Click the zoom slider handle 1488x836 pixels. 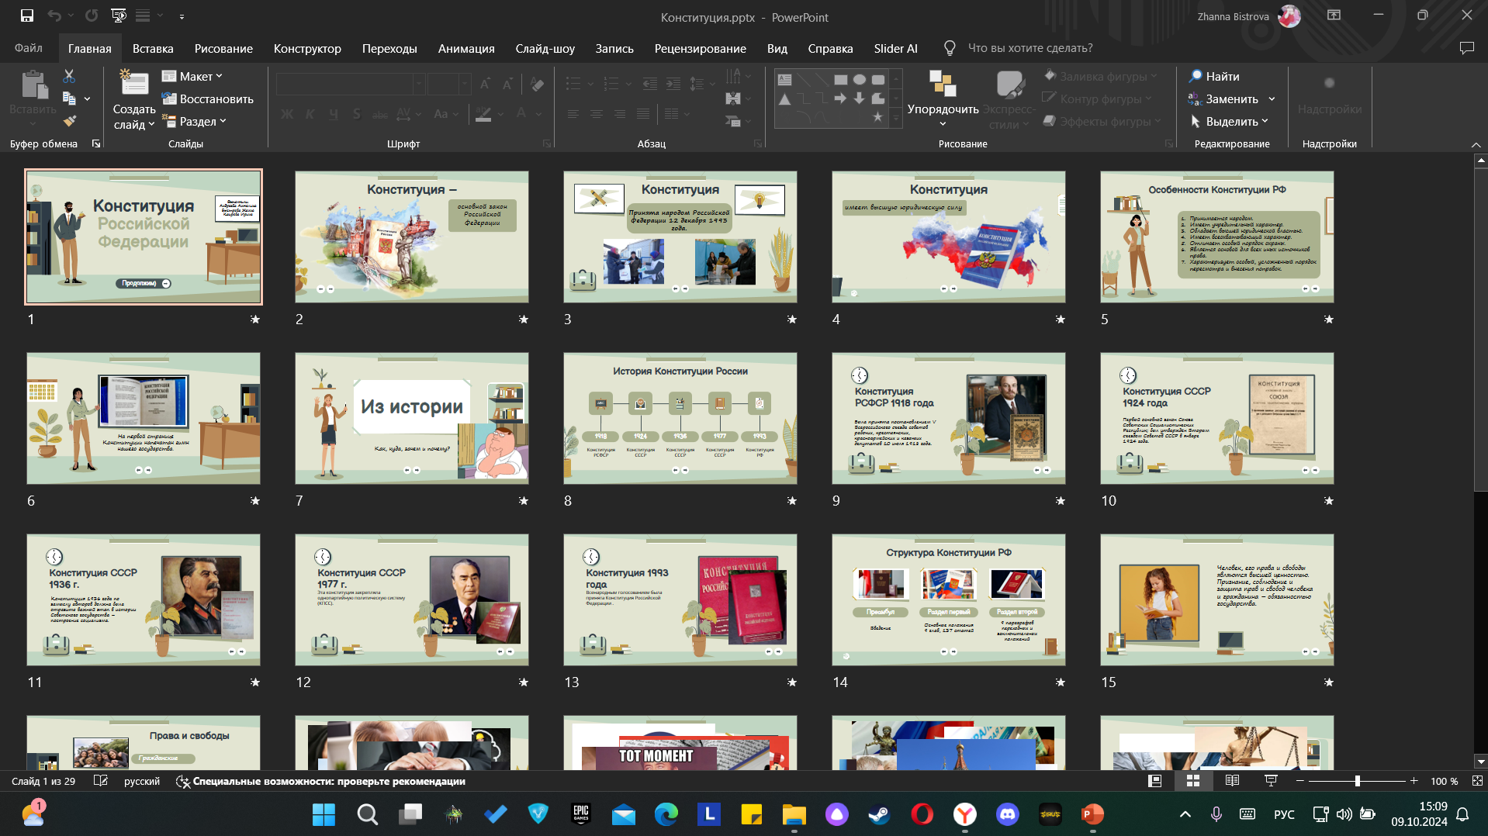(x=1357, y=781)
